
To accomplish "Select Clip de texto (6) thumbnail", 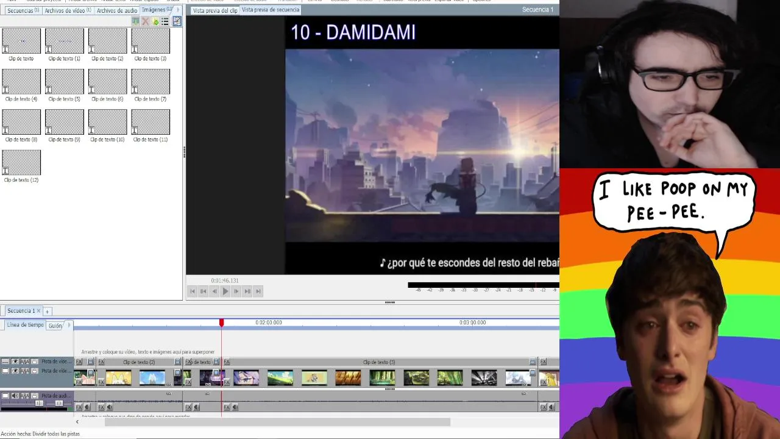I will [107, 81].
